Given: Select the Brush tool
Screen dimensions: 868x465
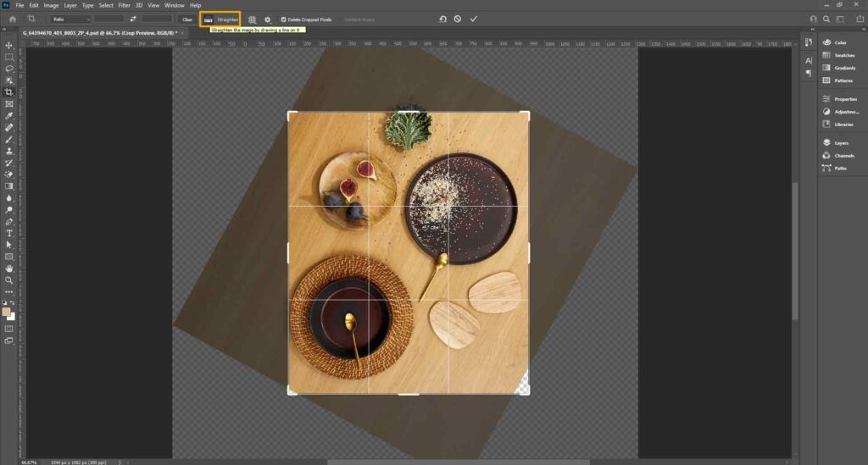Looking at the screenshot, I should pos(8,140).
